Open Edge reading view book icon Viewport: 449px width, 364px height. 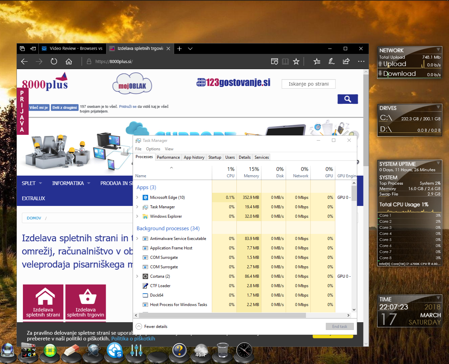pyautogui.click(x=285, y=61)
